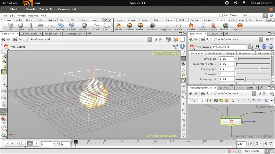Open the Shape parameters tab
The width and height of the screenshot is (275, 154).
click(230, 53)
